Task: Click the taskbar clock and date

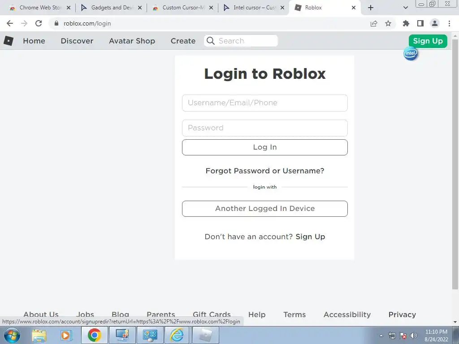Action: click(x=436, y=335)
